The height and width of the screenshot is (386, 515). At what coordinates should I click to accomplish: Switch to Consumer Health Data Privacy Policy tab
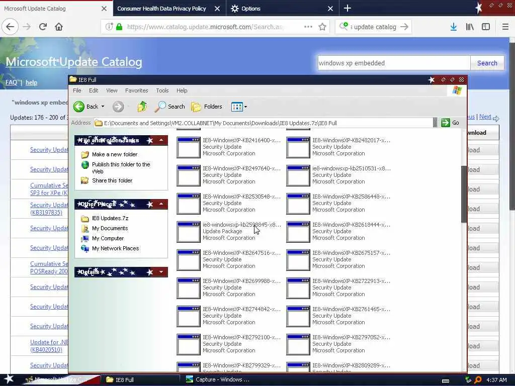point(161,9)
